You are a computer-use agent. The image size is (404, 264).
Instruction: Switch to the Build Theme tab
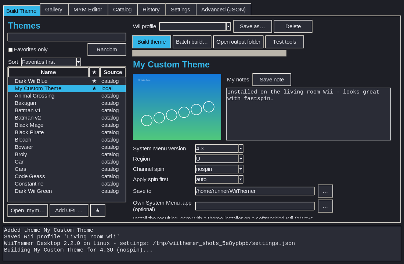21,11
